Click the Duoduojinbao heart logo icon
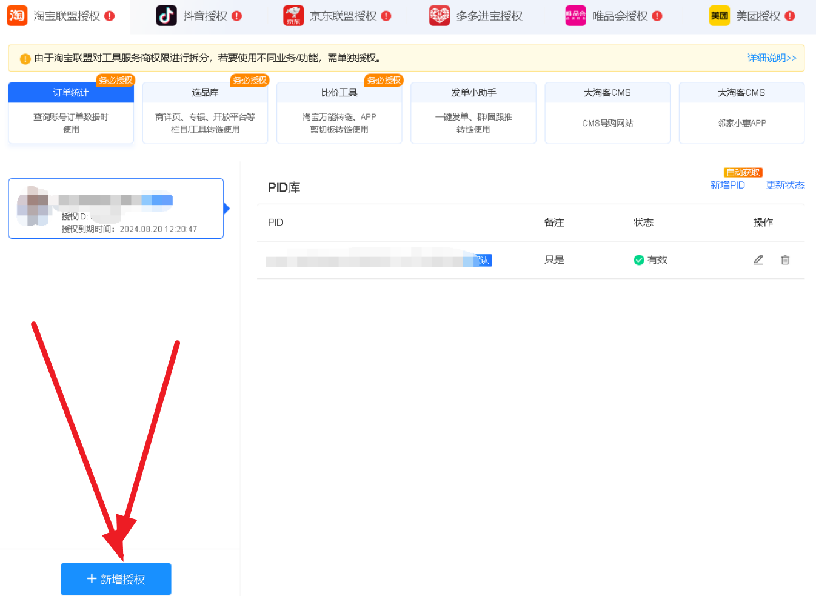This screenshot has height=596, width=816. (440, 16)
